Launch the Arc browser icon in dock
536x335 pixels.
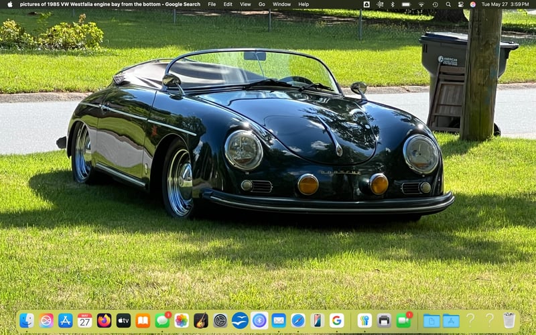[x=46, y=320]
